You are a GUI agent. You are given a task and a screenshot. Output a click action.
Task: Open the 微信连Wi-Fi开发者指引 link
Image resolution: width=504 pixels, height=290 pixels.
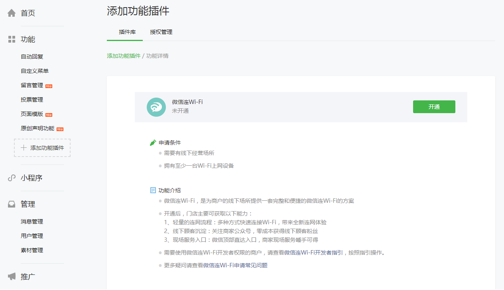(313, 253)
